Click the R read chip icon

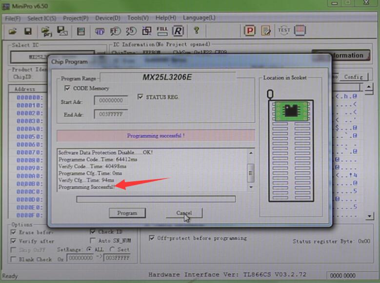178,31
